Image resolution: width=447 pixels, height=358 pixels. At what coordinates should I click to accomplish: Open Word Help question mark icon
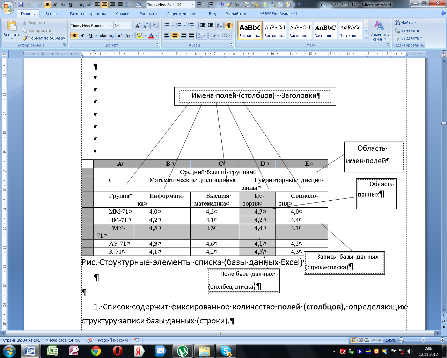click(443, 13)
